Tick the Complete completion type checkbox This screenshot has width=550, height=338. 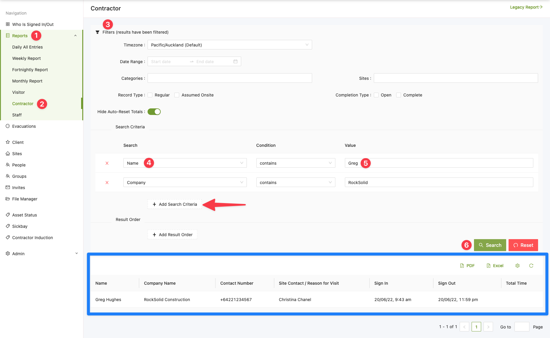click(x=399, y=95)
